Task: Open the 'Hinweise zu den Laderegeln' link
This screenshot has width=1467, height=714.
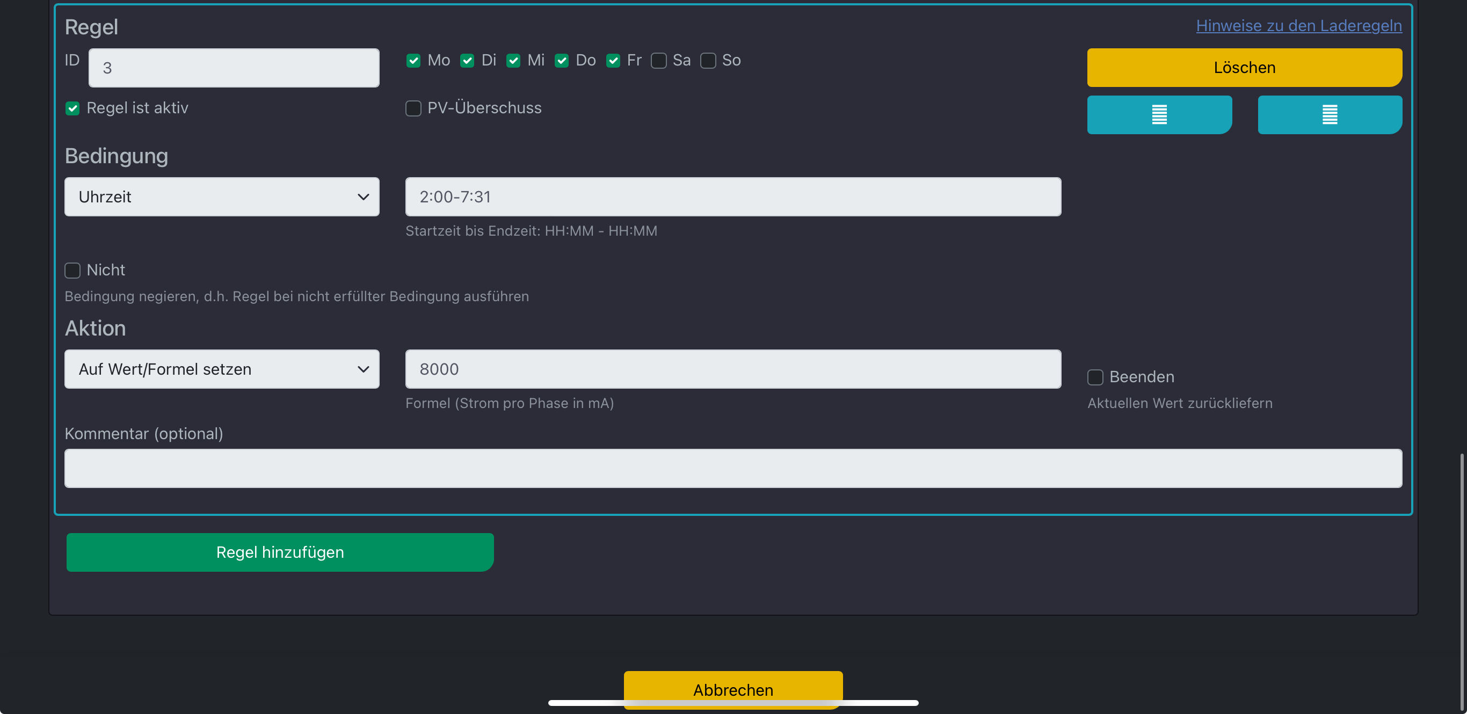Action: pyautogui.click(x=1299, y=26)
